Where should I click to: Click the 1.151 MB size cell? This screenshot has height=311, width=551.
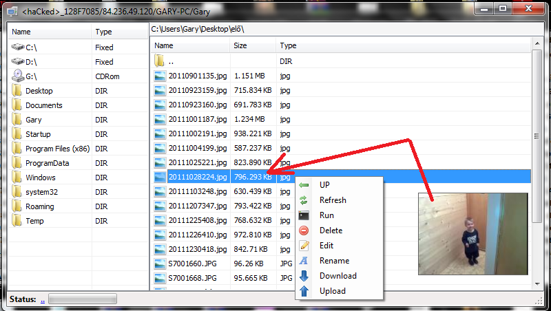pos(249,76)
